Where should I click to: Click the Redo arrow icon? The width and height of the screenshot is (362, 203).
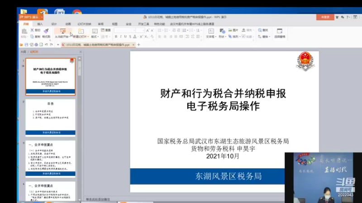click(x=52, y=45)
